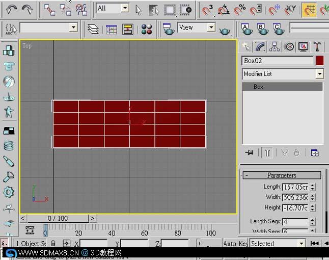Choose the Rectangular Selection Region tool

click(x=170, y=10)
